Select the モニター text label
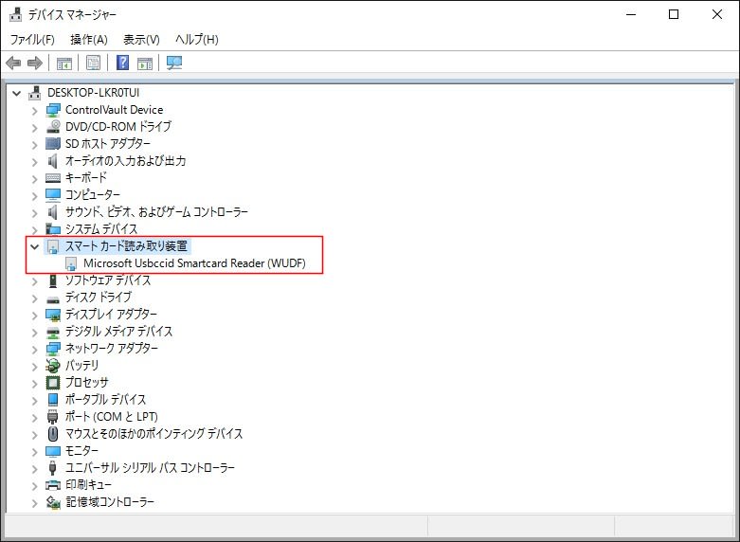This screenshot has width=740, height=542. pos(81,451)
